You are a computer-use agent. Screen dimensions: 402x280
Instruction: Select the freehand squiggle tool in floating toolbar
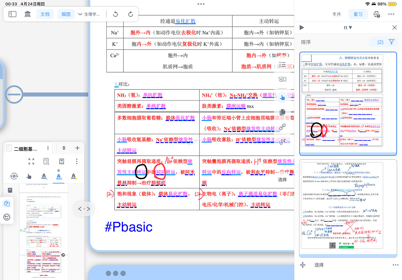click(x=282, y=141)
